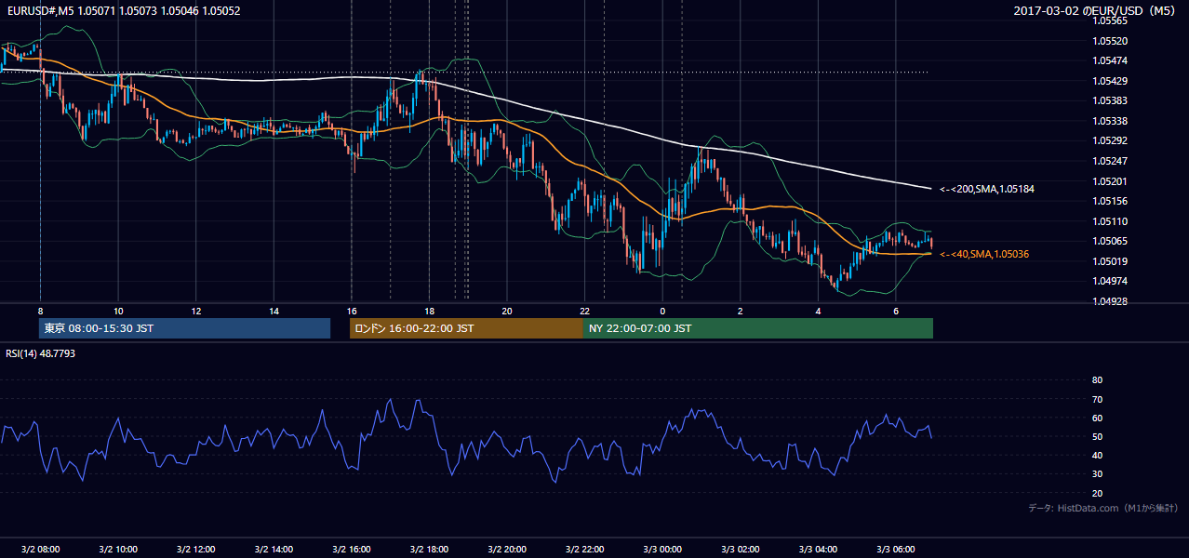Click hour tick 10 under the price chart
Image resolution: width=1189 pixels, height=558 pixels.
[x=118, y=311]
